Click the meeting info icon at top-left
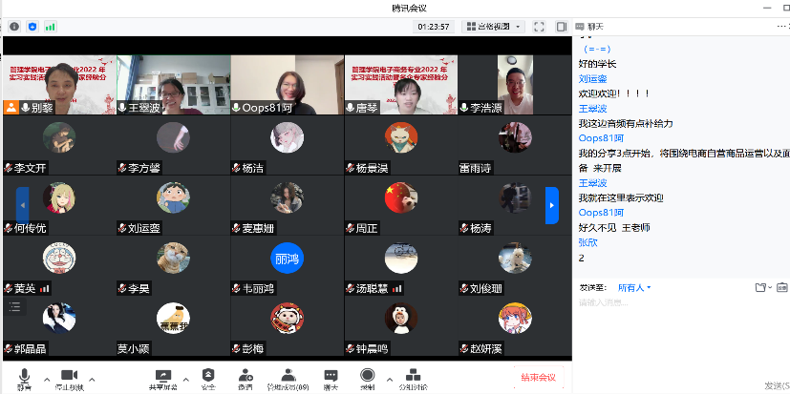Viewport: 790px width, 394px height. tap(14, 27)
